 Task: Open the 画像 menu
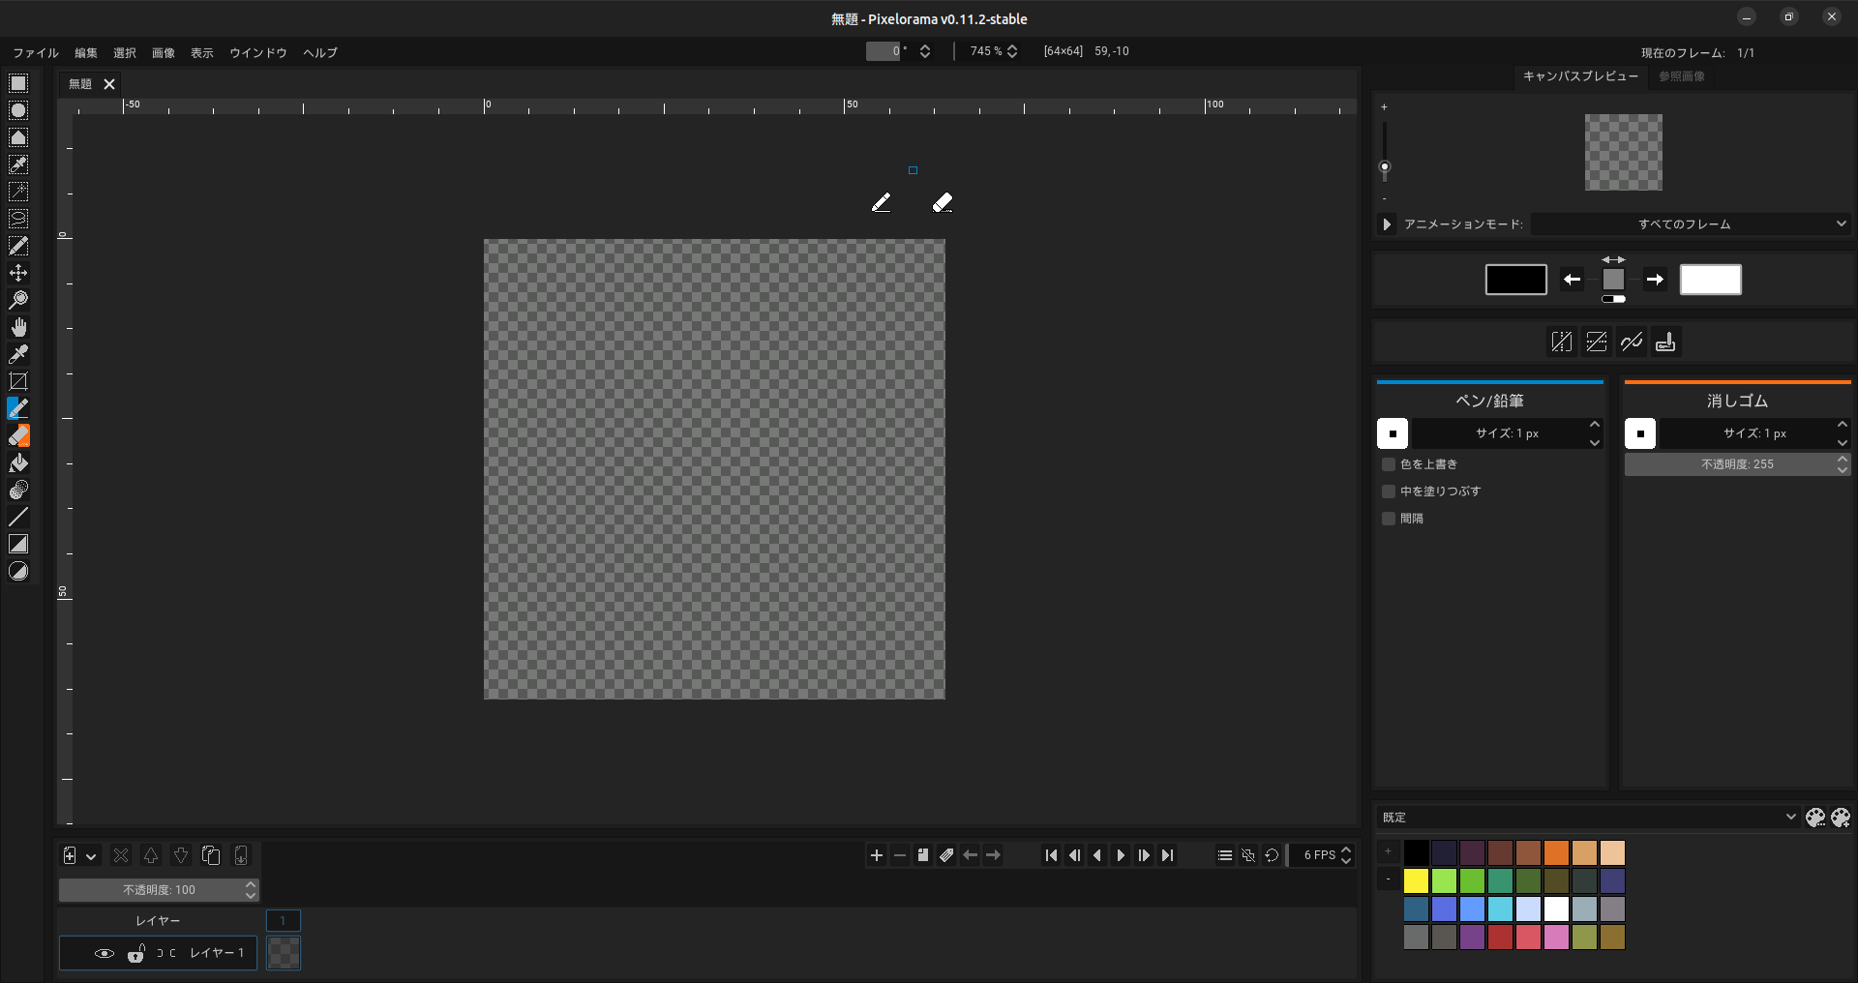(163, 53)
